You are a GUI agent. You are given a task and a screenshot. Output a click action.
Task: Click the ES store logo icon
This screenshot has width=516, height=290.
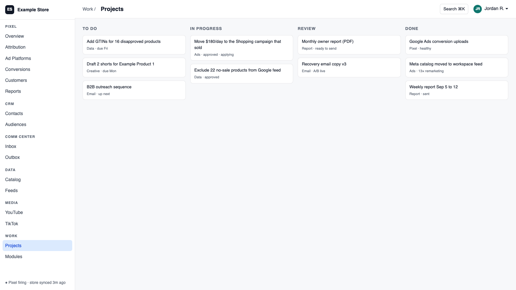10,10
